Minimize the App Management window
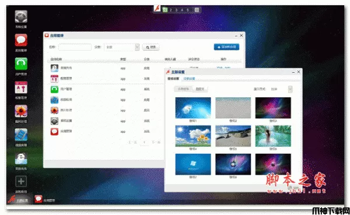Screen dimensions: 350x215 [236, 36]
